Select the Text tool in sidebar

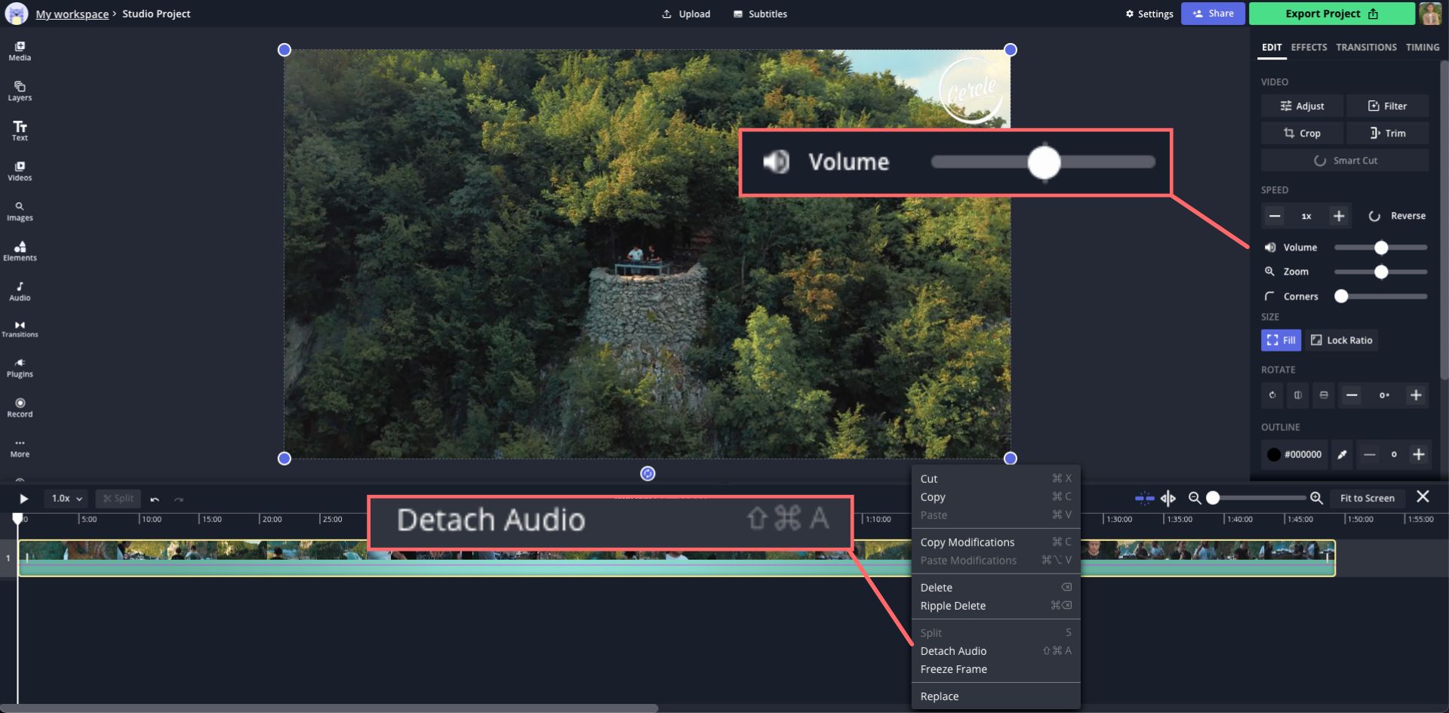[x=20, y=131]
